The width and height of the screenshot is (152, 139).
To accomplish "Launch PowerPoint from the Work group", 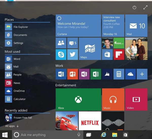I will tap(72, 74).
